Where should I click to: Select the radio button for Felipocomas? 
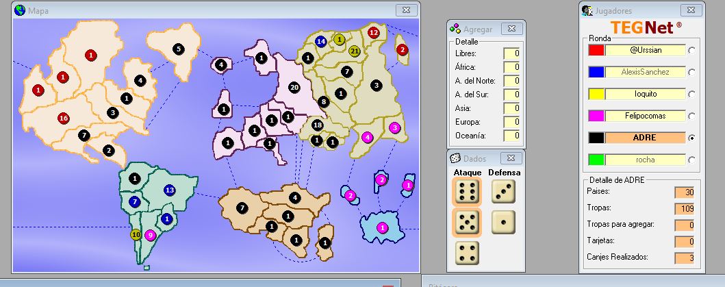tap(691, 116)
